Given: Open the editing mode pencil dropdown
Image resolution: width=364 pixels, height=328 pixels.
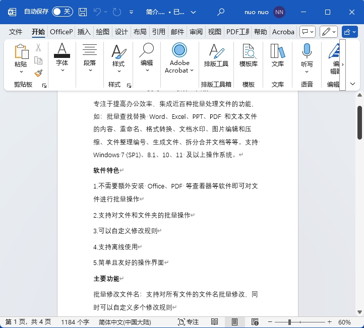Looking at the screenshot, I should pos(329,32).
